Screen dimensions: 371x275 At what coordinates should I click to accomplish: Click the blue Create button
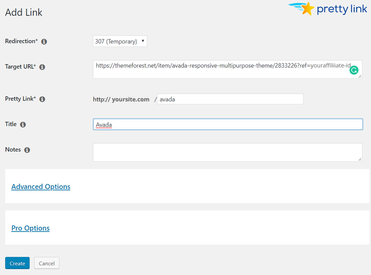click(x=17, y=263)
